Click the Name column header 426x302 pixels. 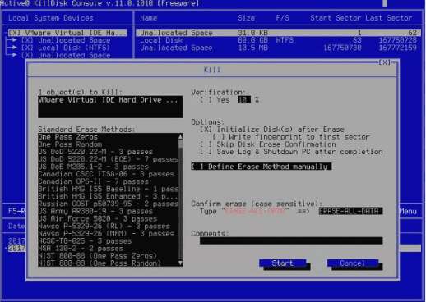[149, 18]
